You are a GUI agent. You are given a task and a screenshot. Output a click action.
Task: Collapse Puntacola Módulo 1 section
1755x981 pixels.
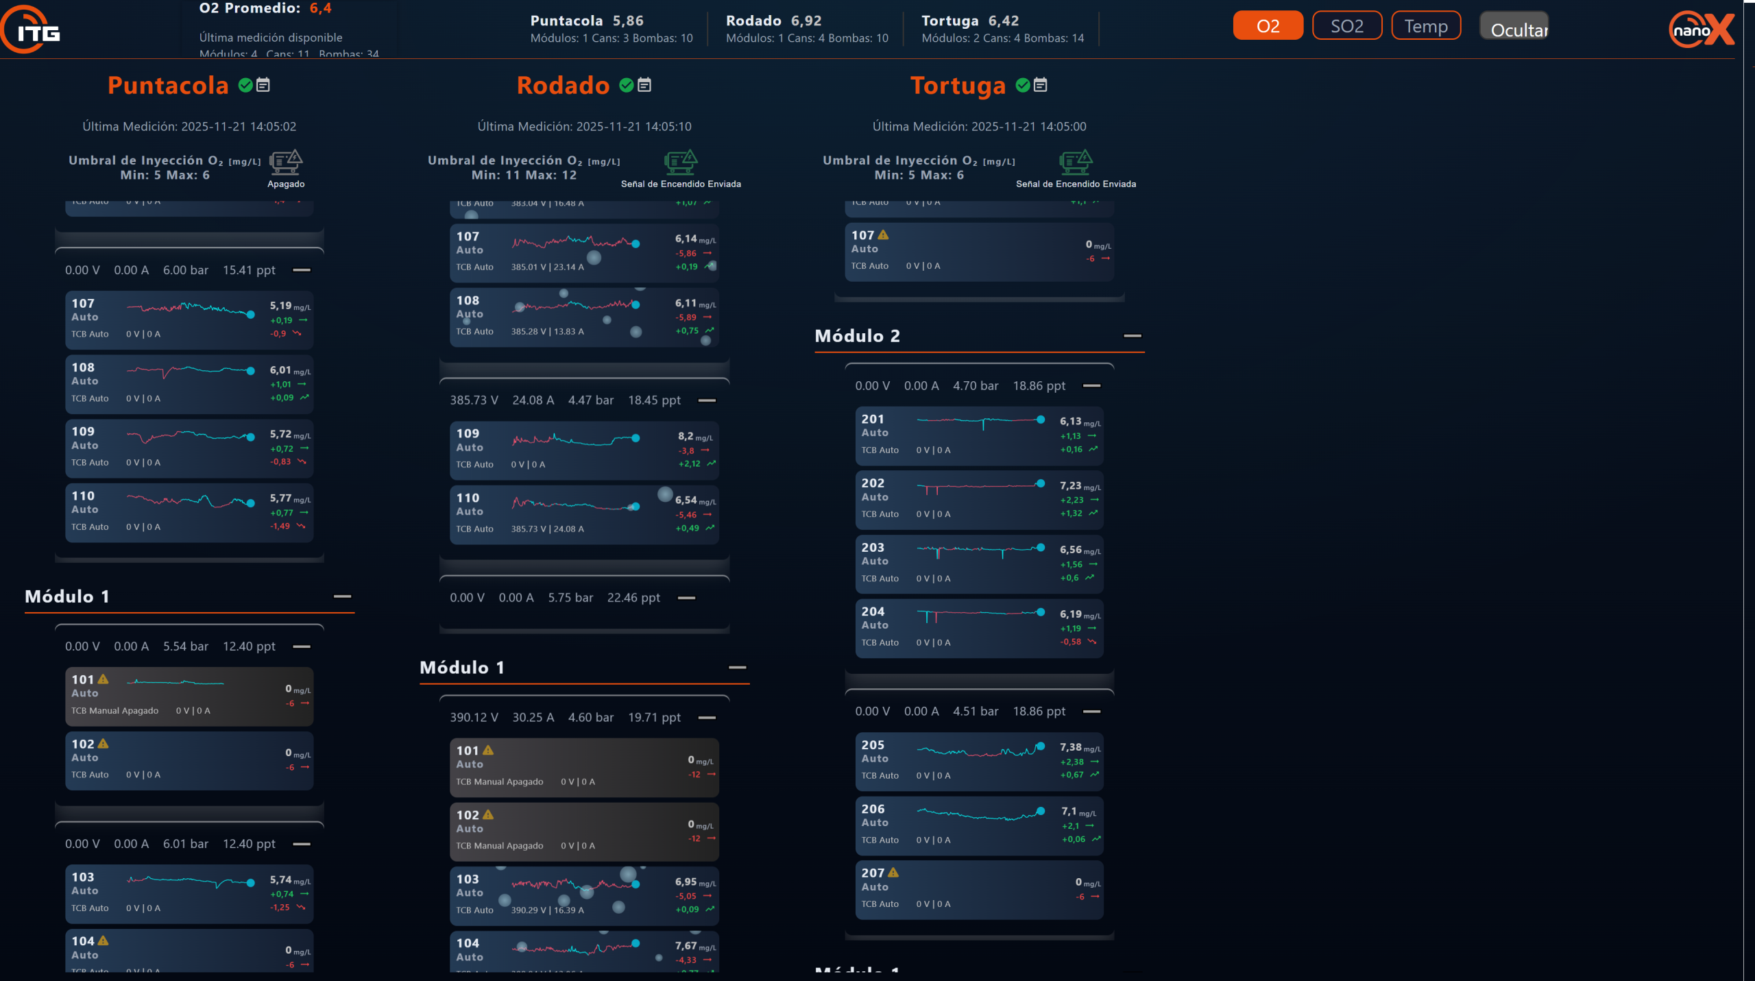(x=342, y=596)
